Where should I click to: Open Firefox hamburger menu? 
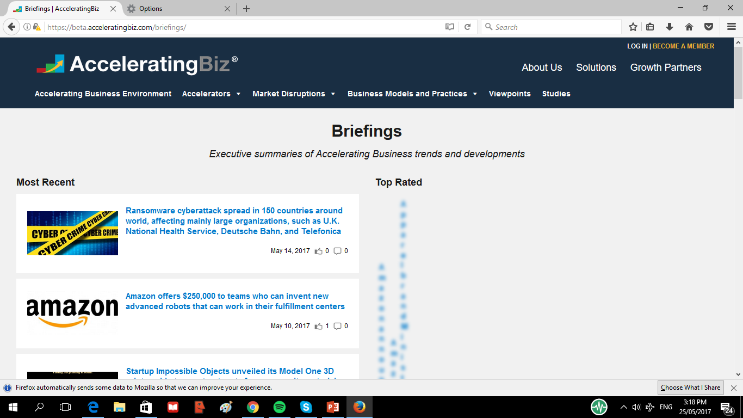click(732, 27)
